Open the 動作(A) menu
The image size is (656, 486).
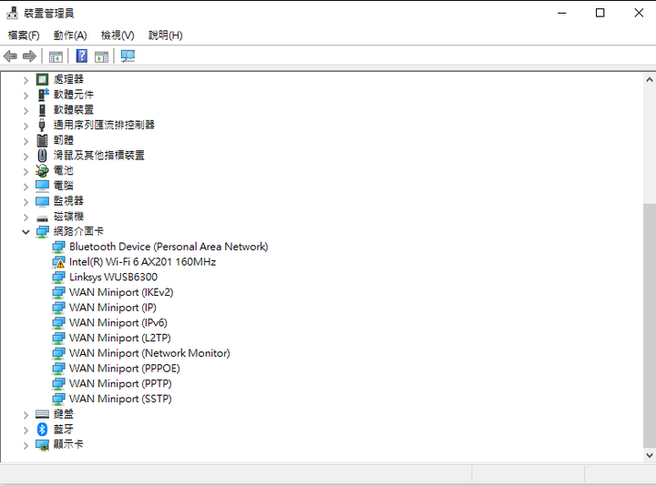pyautogui.click(x=70, y=35)
